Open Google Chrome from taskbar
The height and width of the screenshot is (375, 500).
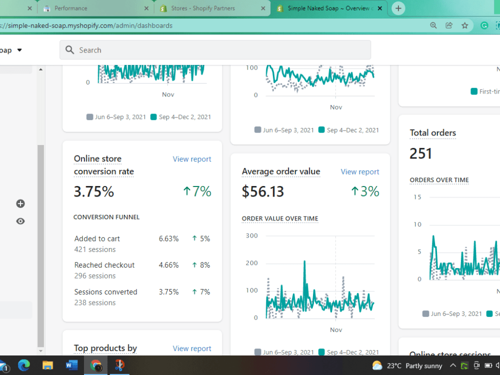pos(95,365)
